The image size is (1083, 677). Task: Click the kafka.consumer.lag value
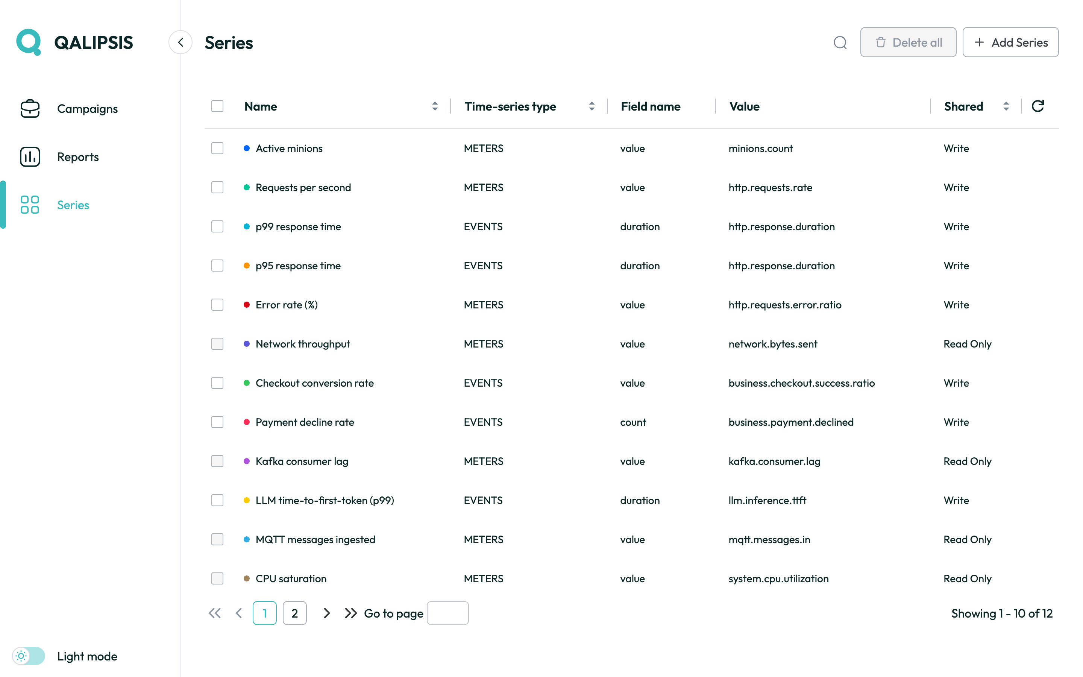pyautogui.click(x=774, y=461)
